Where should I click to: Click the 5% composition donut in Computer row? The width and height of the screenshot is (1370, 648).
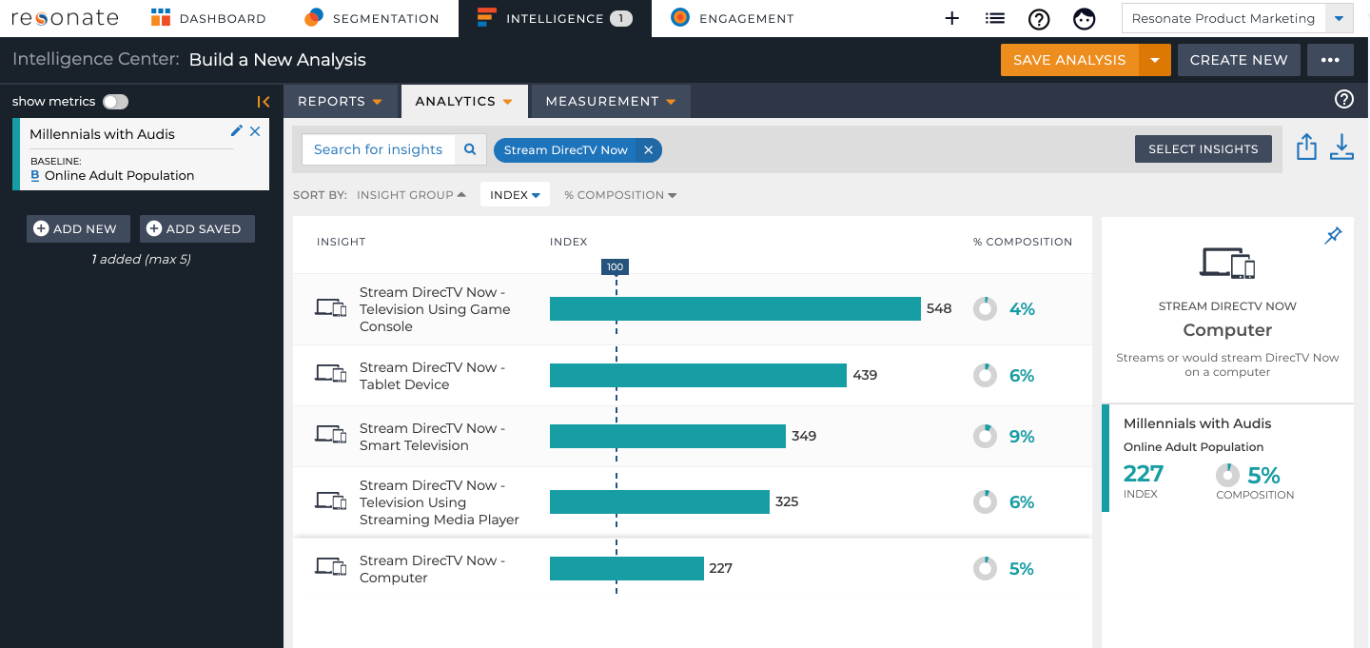pyautogui.click(x=985, y=569)
